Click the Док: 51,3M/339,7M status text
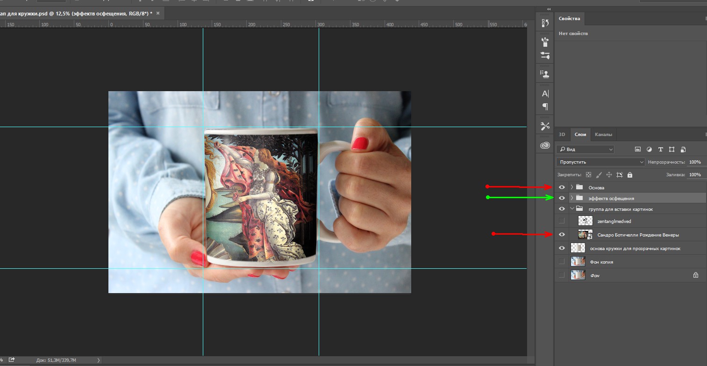The height and width of the screenshot is (366, 707). click(56, 360)
